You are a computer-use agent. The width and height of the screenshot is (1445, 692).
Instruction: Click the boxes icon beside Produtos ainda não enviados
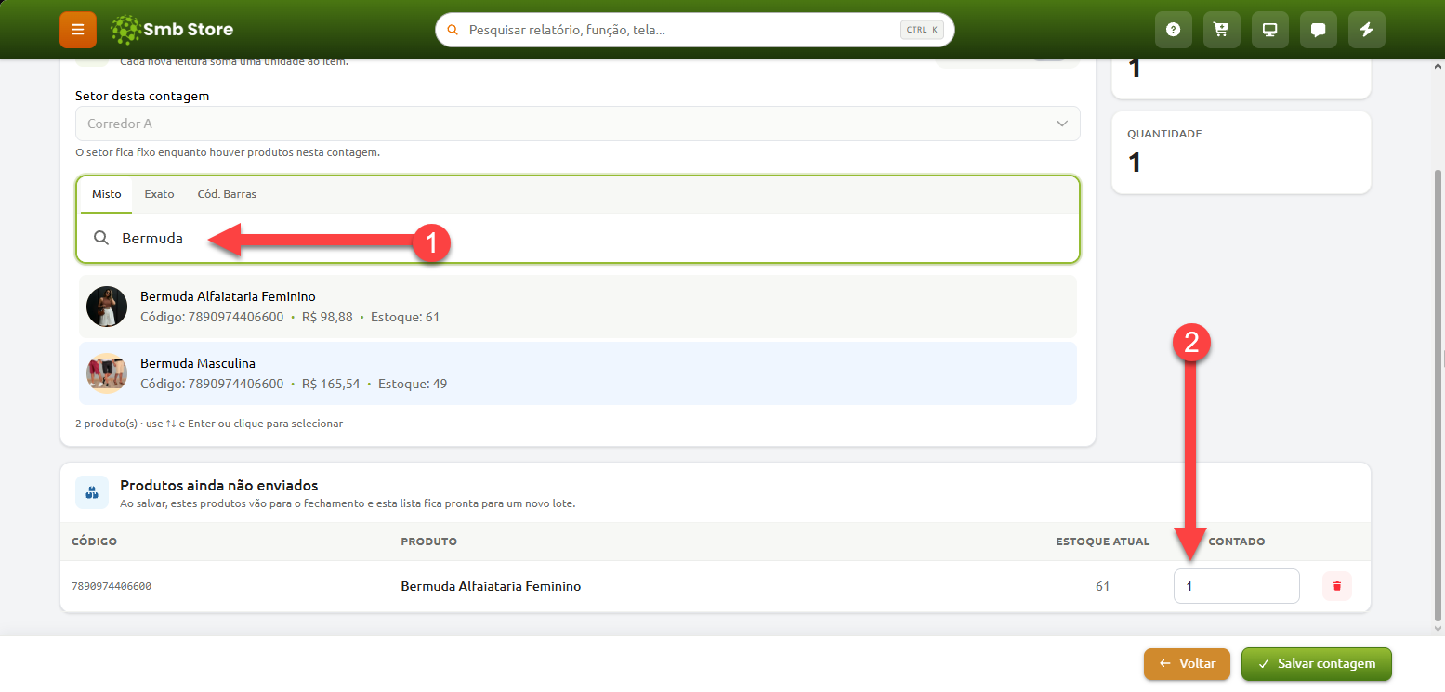pos(92,493)
